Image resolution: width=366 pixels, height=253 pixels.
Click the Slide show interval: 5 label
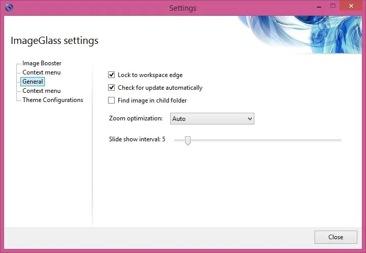coord(137,139)
